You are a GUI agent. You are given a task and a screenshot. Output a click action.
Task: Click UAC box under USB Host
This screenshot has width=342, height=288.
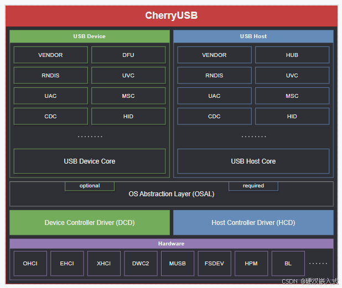[214, 96]
